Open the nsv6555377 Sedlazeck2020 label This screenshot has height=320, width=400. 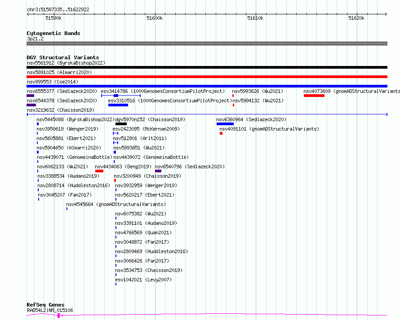pyautogui.click(x=62, y=91)
